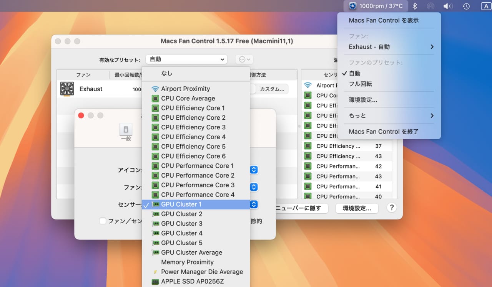Choose GPU Cluster 3 in the dropdown

point(196,223)
